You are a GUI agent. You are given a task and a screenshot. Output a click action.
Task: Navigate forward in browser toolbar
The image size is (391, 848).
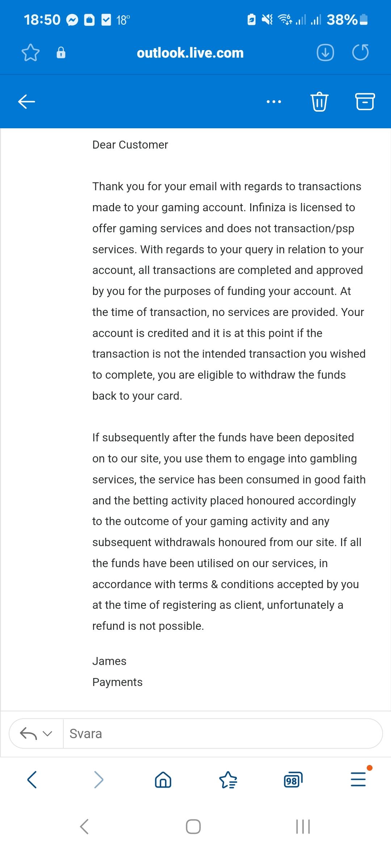coord(98,780)
